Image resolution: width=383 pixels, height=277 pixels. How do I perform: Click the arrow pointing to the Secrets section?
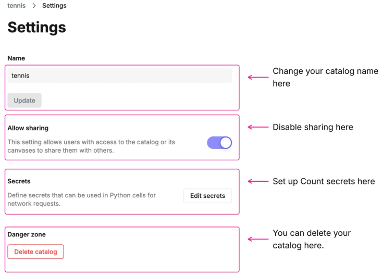click(257, 182)
